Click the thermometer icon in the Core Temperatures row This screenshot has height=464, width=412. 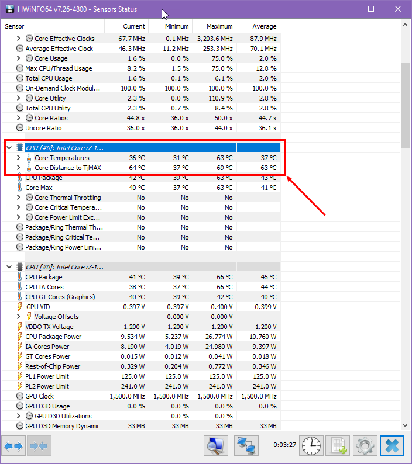[29, 157]
